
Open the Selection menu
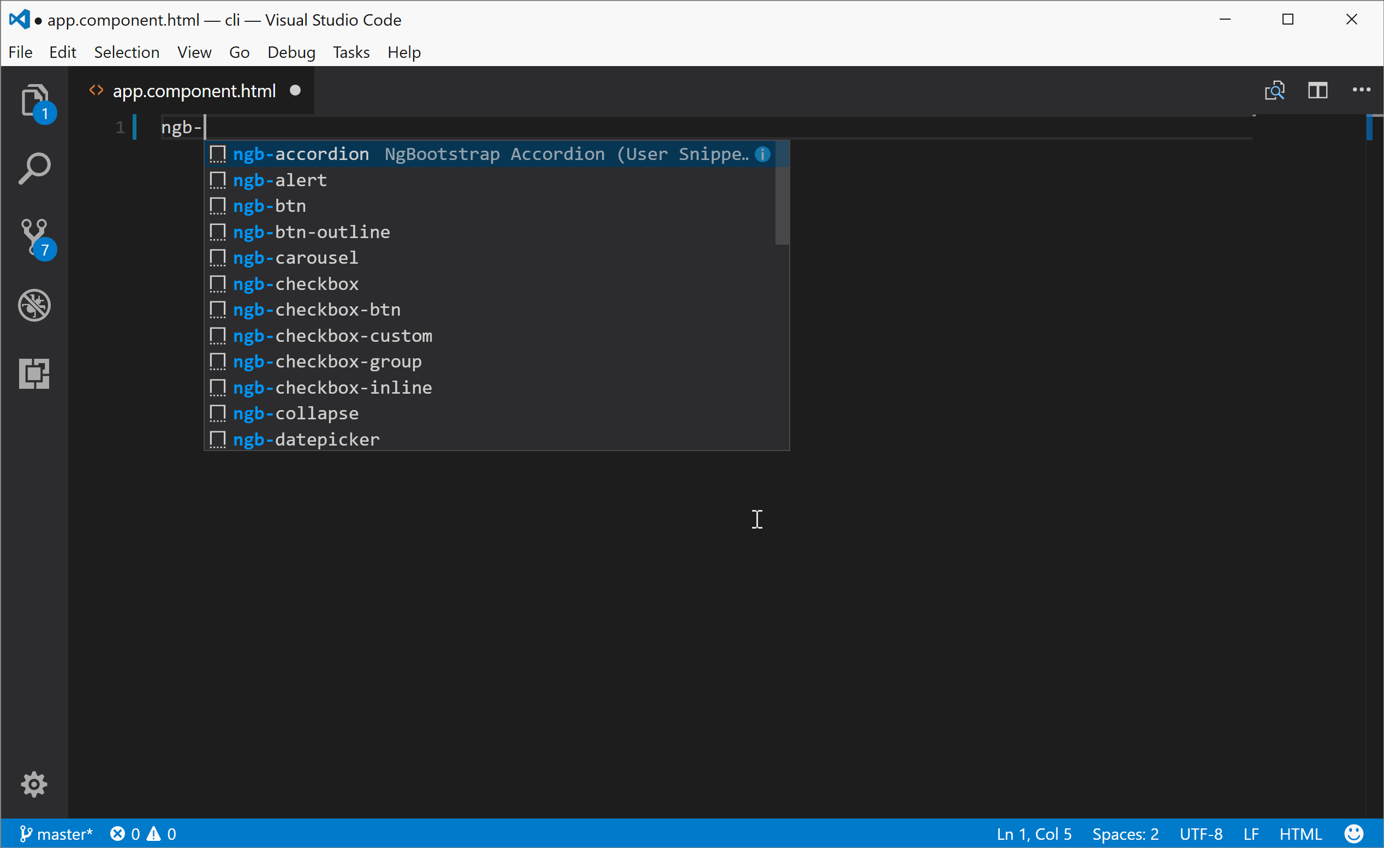tap(127, 52)
